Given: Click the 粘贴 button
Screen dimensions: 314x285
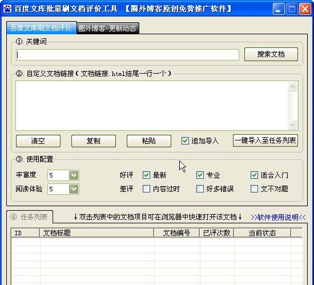Looking at the screenshot, I should pyautogui.click(x=149, y=141).
